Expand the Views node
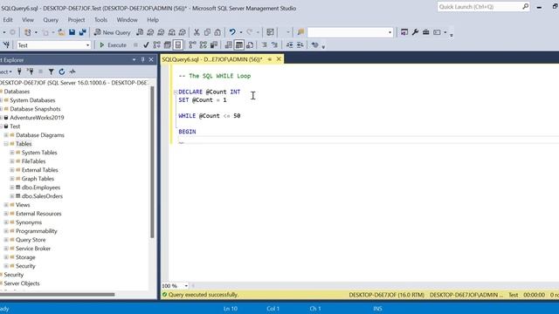559x314 pixels. pyautogui.click(x=6, y=205)
